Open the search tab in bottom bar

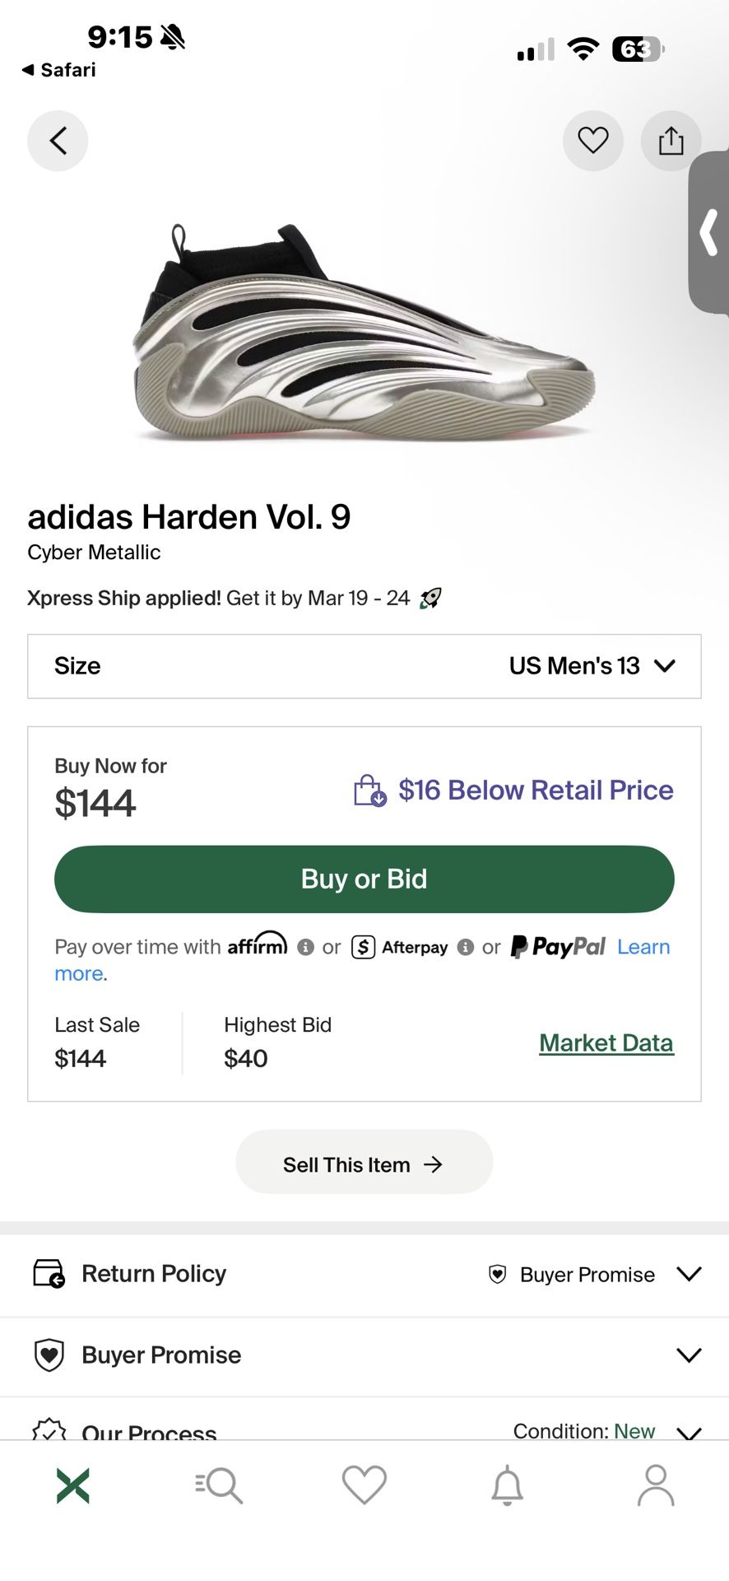(219, 1485)
